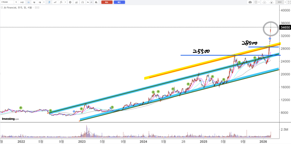Select the candlestick chart type icon
The height and width of the screenshot is (144, 291).
click(x=49, y=2)
